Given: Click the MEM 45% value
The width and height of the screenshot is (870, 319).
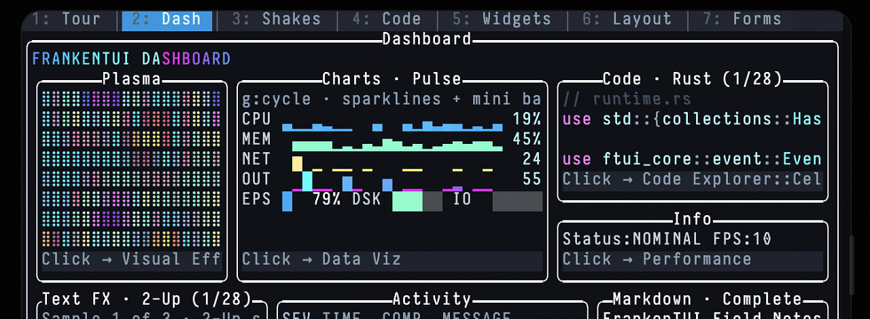Looking at the screenshot, I should click(527, 140).
